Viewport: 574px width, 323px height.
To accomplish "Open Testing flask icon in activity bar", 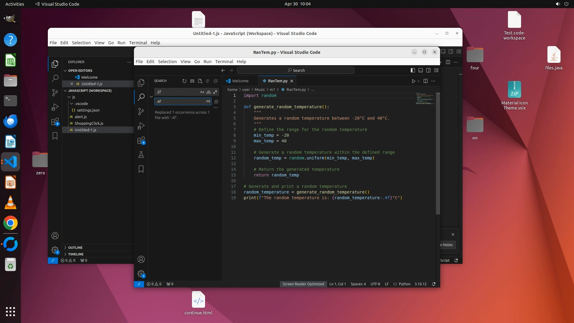I will pos(141,155).
